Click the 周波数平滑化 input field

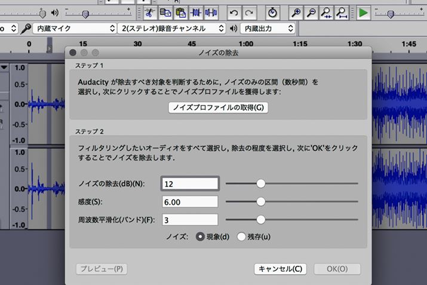189,220
